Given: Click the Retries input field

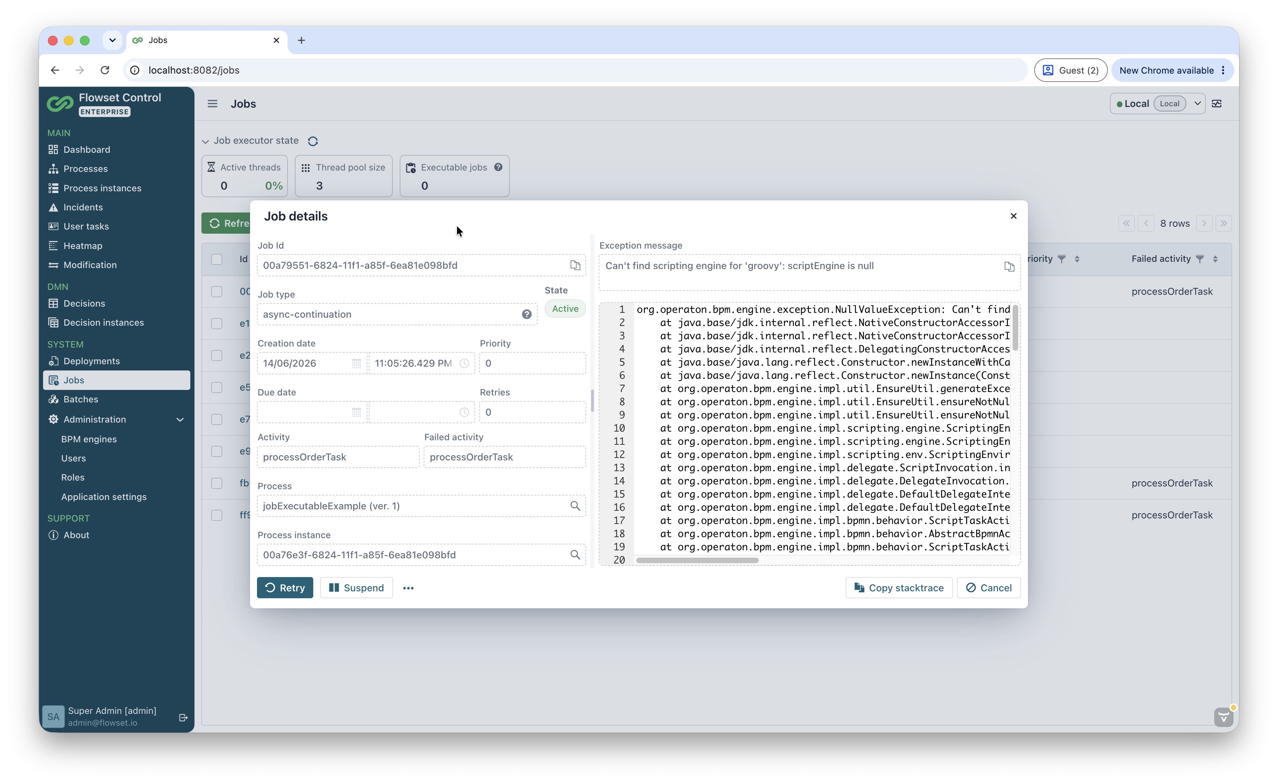Looking at the screenshot, I should click(533, 412).
